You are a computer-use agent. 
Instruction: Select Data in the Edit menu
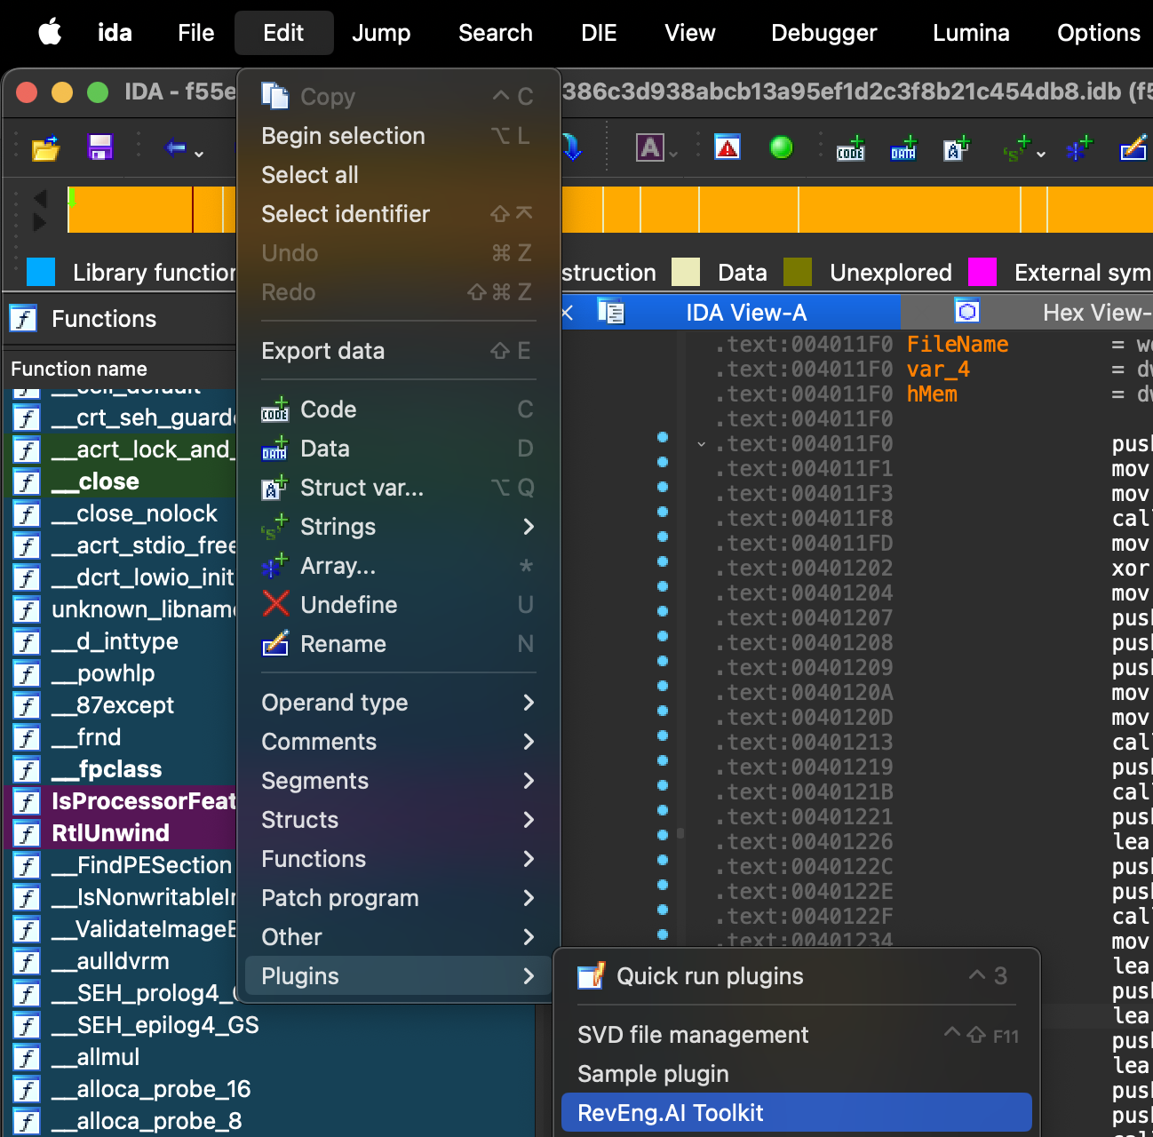pos(399,449)
